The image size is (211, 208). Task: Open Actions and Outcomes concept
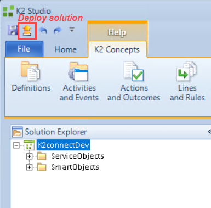click(x=134, y=82)
